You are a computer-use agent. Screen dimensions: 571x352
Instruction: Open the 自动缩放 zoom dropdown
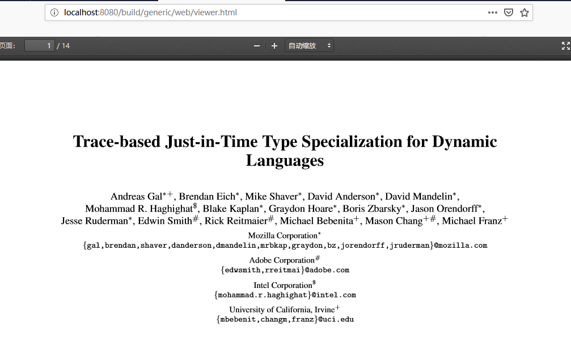(309, 46)
